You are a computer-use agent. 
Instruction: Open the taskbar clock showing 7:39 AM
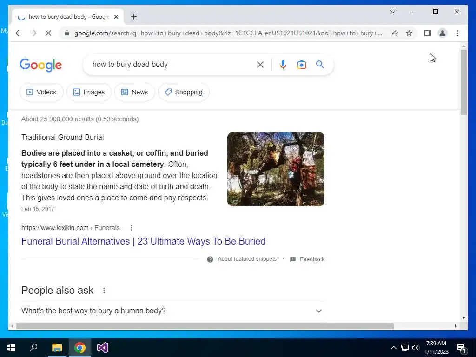point(436,348)
